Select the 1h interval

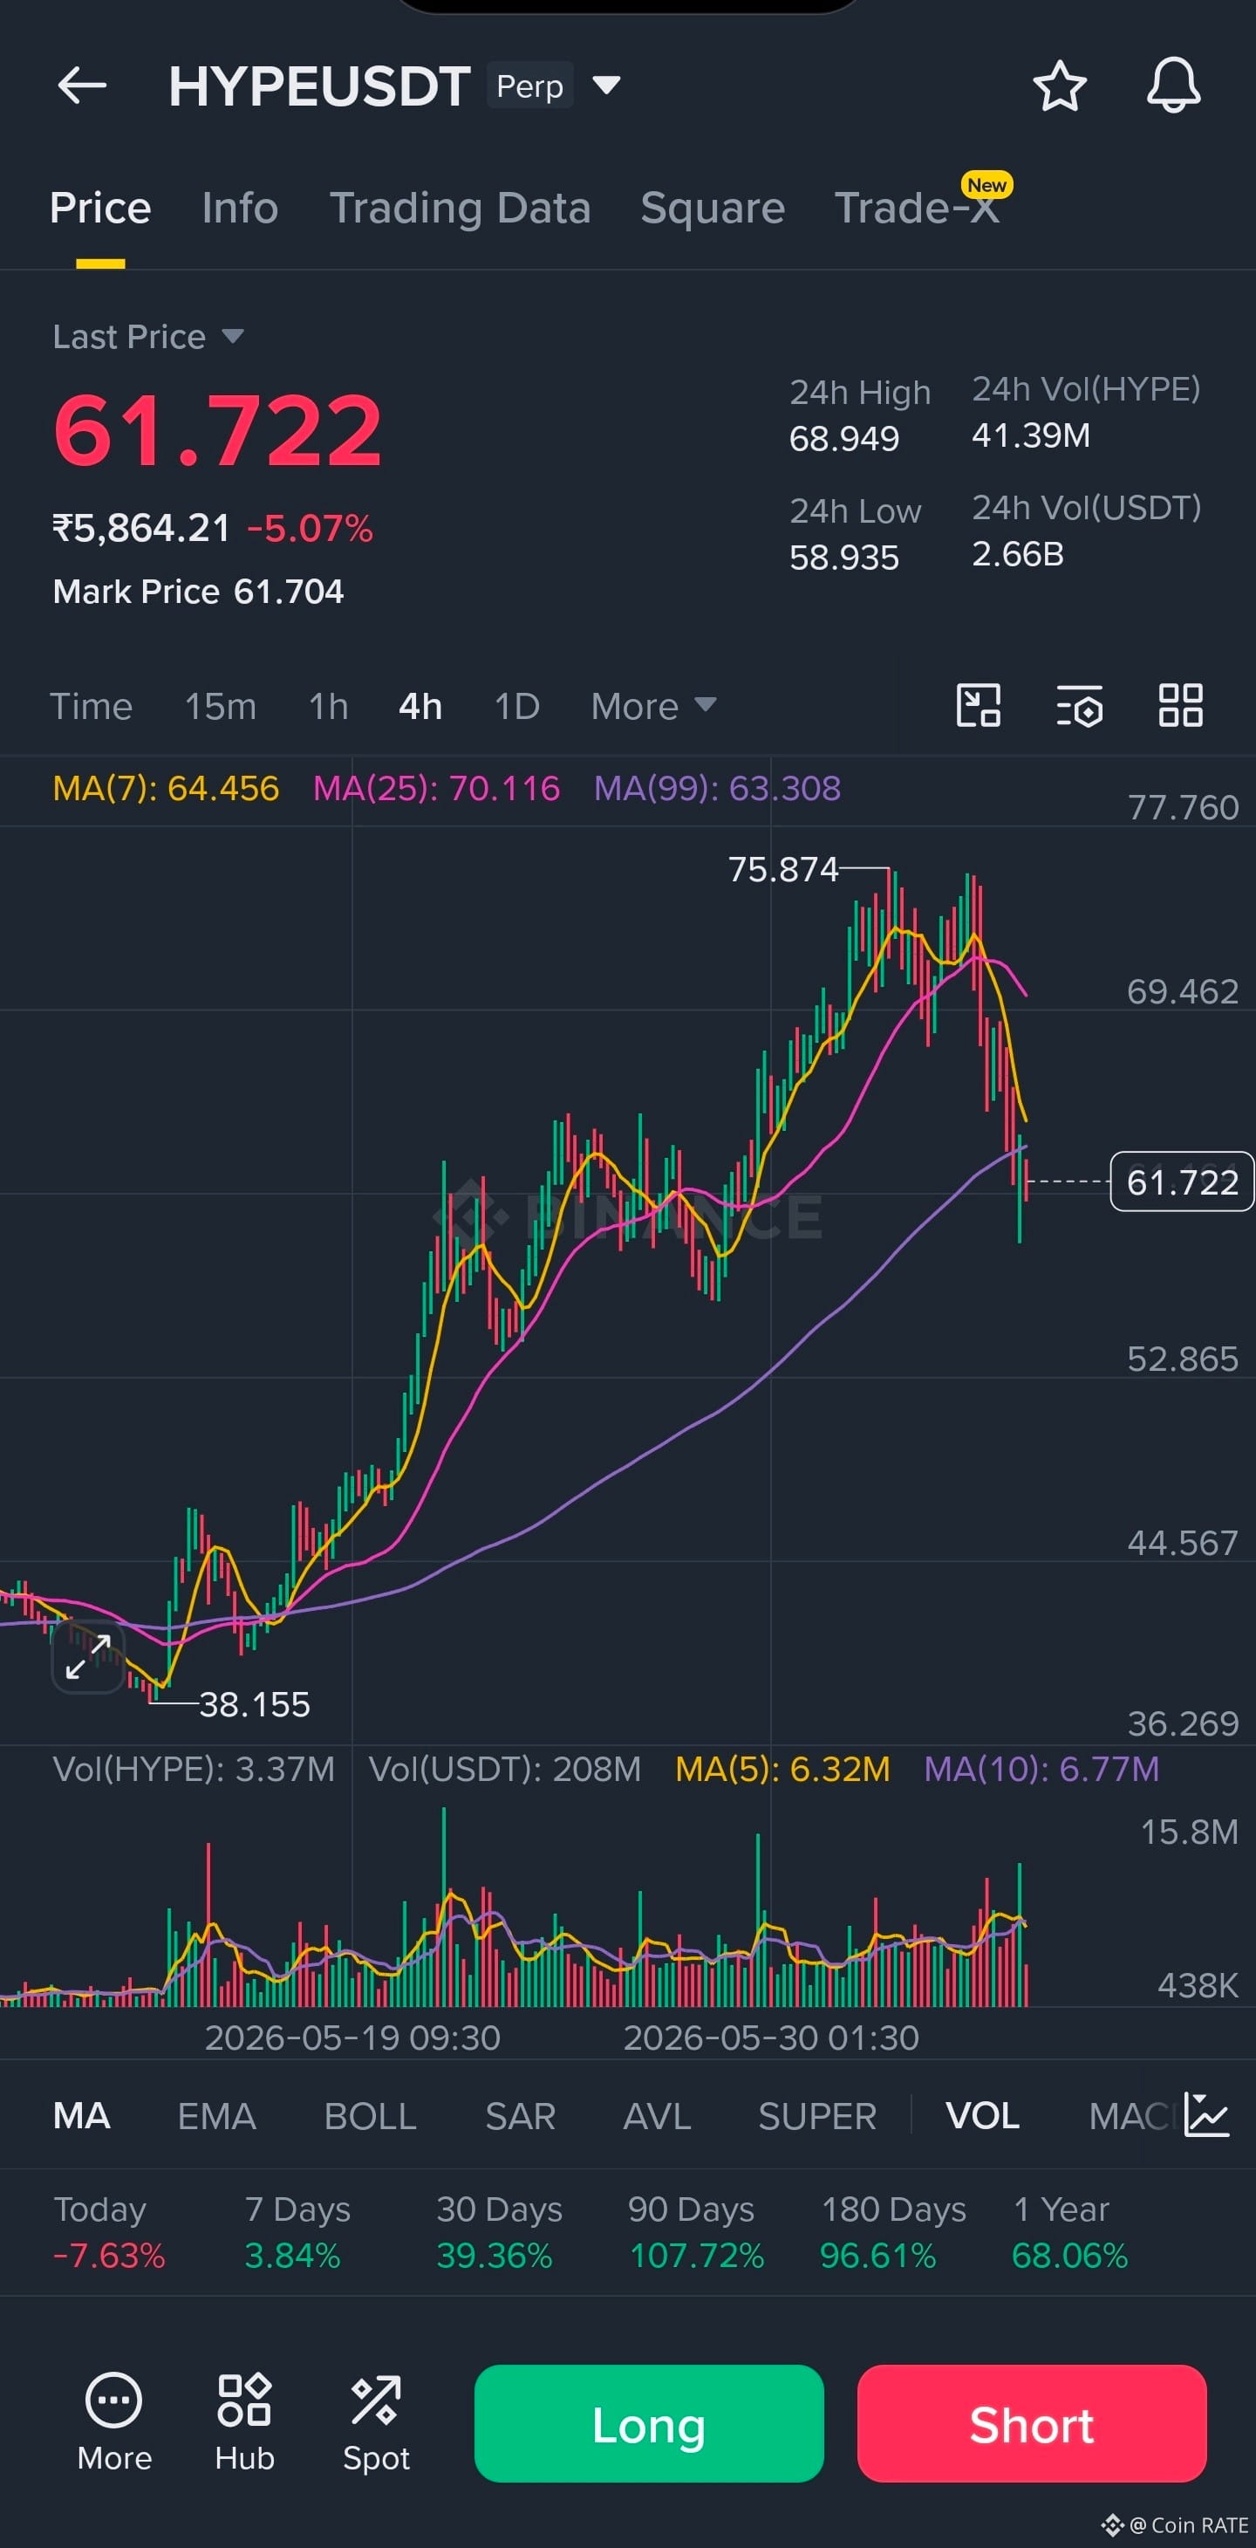328,706
